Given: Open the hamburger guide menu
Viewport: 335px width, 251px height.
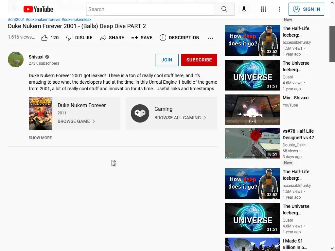Looking at the screenshot, I should point(12,9).
